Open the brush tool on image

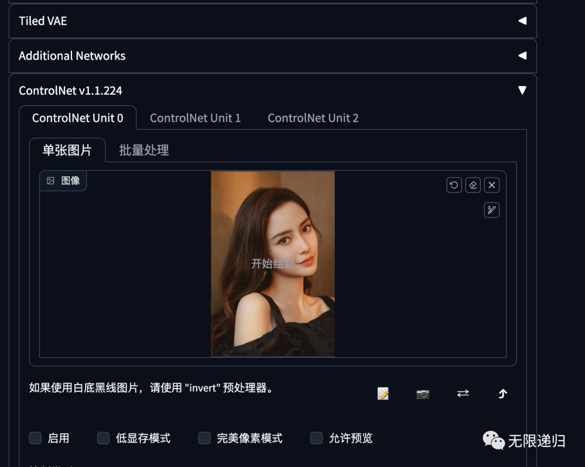[492, 210]
